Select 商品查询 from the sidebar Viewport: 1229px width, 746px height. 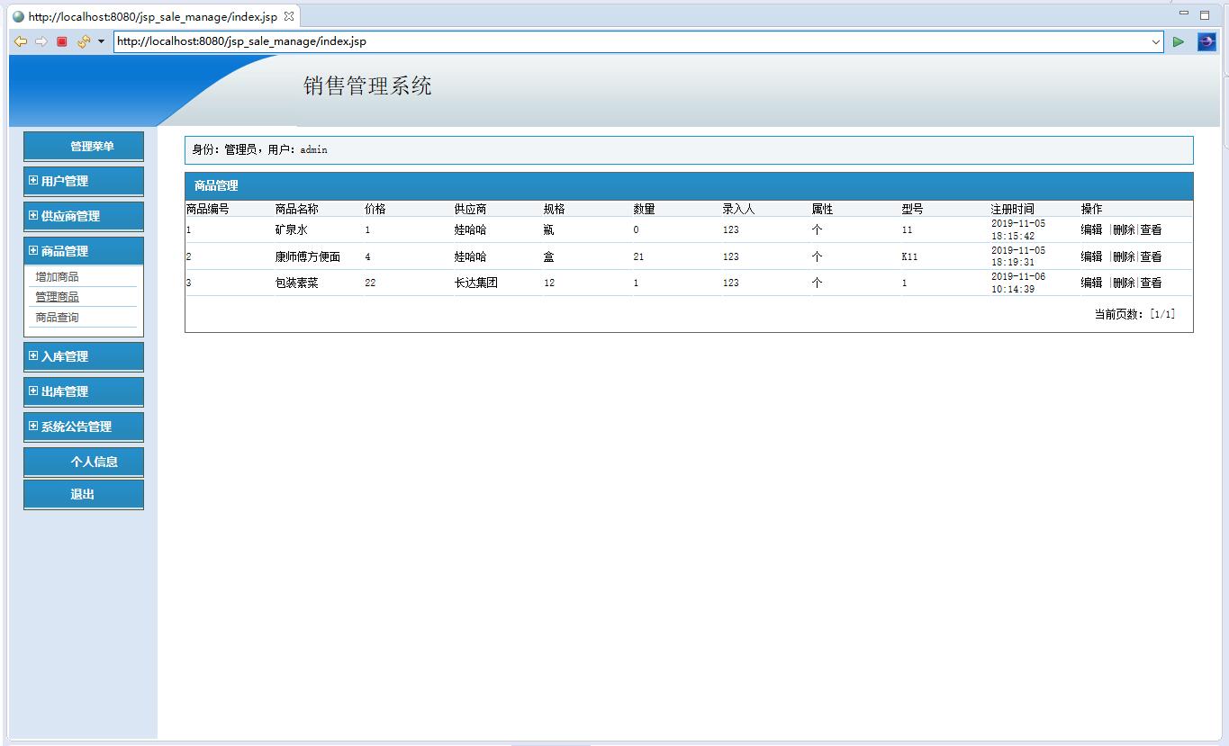click(56, 317)
